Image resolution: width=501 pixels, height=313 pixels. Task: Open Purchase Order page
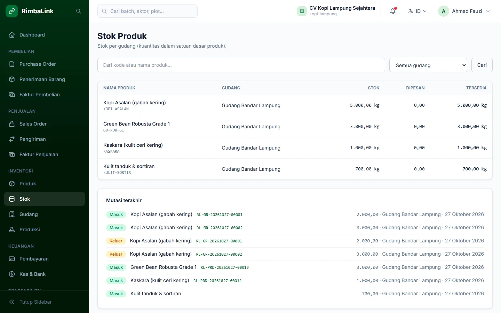click(45, 64)
